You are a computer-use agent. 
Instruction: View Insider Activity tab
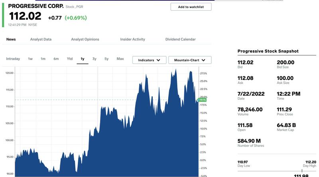coord(132,40)
